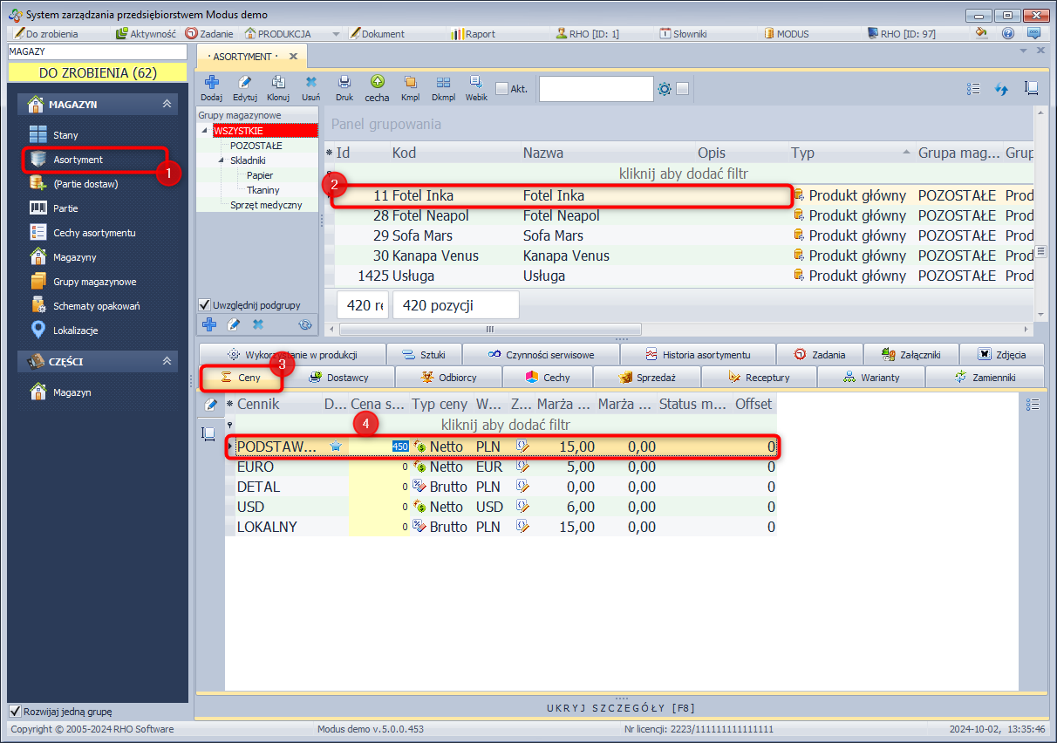Click the Edytuj pencil toolbar icon

pyautogui.click(x=244, y=86)
